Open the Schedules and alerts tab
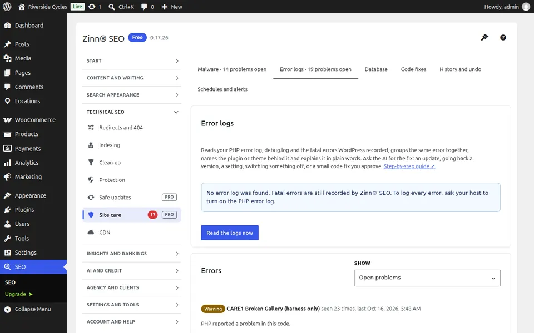 (222, 89)
